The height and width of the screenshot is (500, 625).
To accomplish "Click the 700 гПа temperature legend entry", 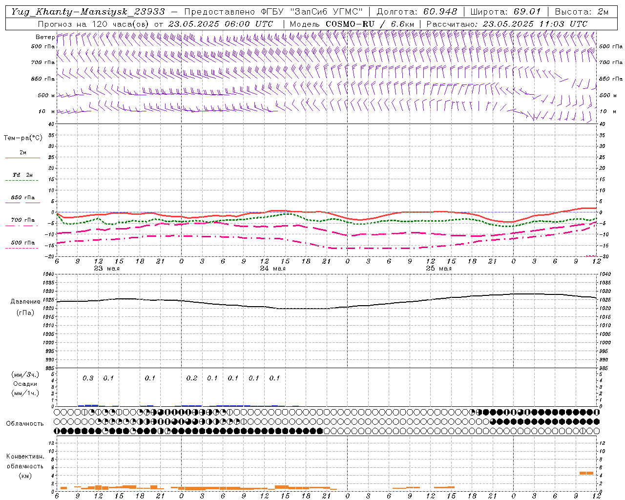I will [22, 221].
